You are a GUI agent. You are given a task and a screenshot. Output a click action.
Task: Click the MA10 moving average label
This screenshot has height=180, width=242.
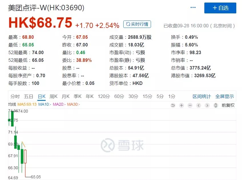(x=45, y=105)
